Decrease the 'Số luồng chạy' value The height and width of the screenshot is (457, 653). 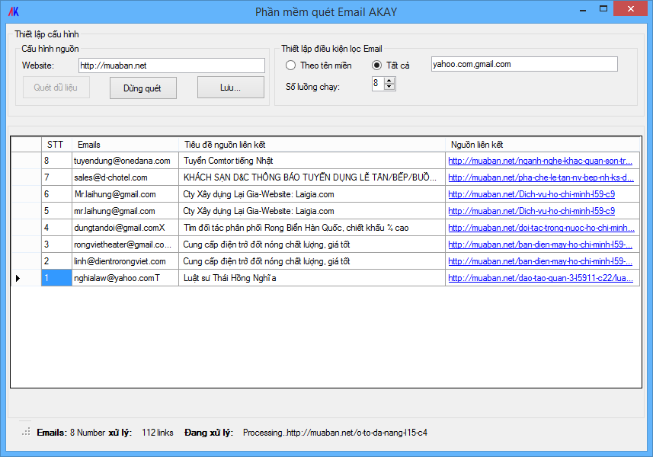[x=389, y=87]
